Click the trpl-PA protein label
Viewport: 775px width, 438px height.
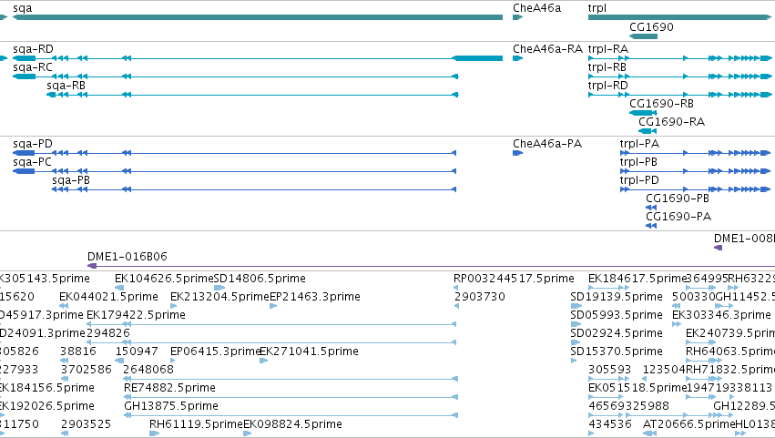(639, 144)
